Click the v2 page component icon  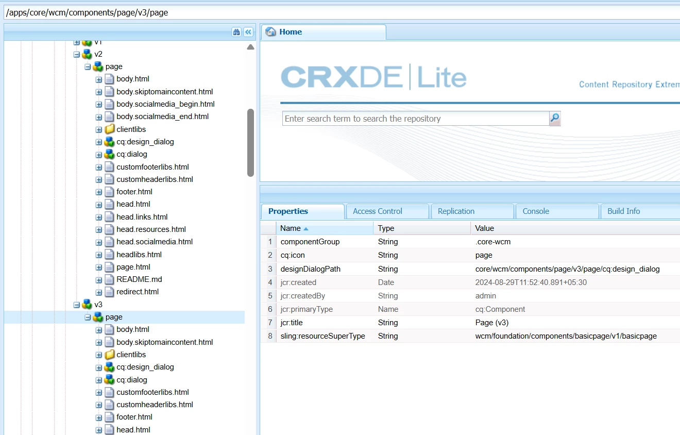click(98, 66)
